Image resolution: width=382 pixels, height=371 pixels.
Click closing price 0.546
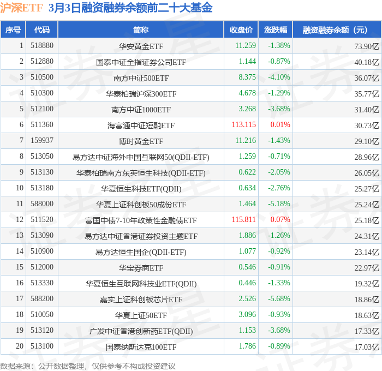pos(247,267)
